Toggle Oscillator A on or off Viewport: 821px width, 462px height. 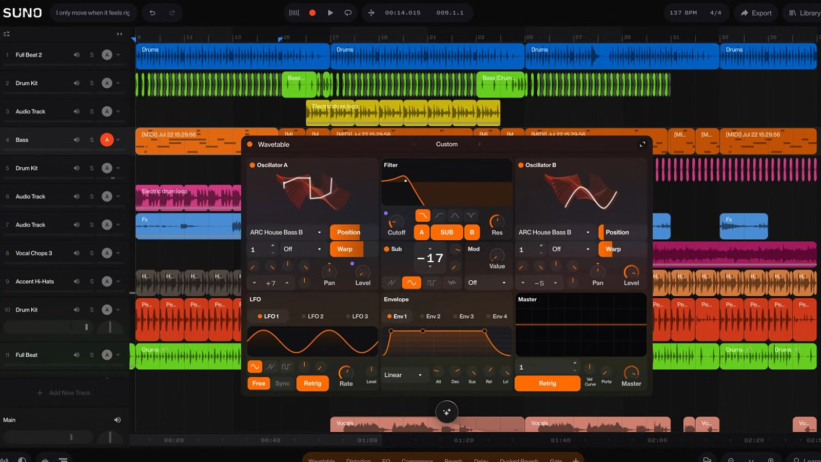[x=252, y=165]
